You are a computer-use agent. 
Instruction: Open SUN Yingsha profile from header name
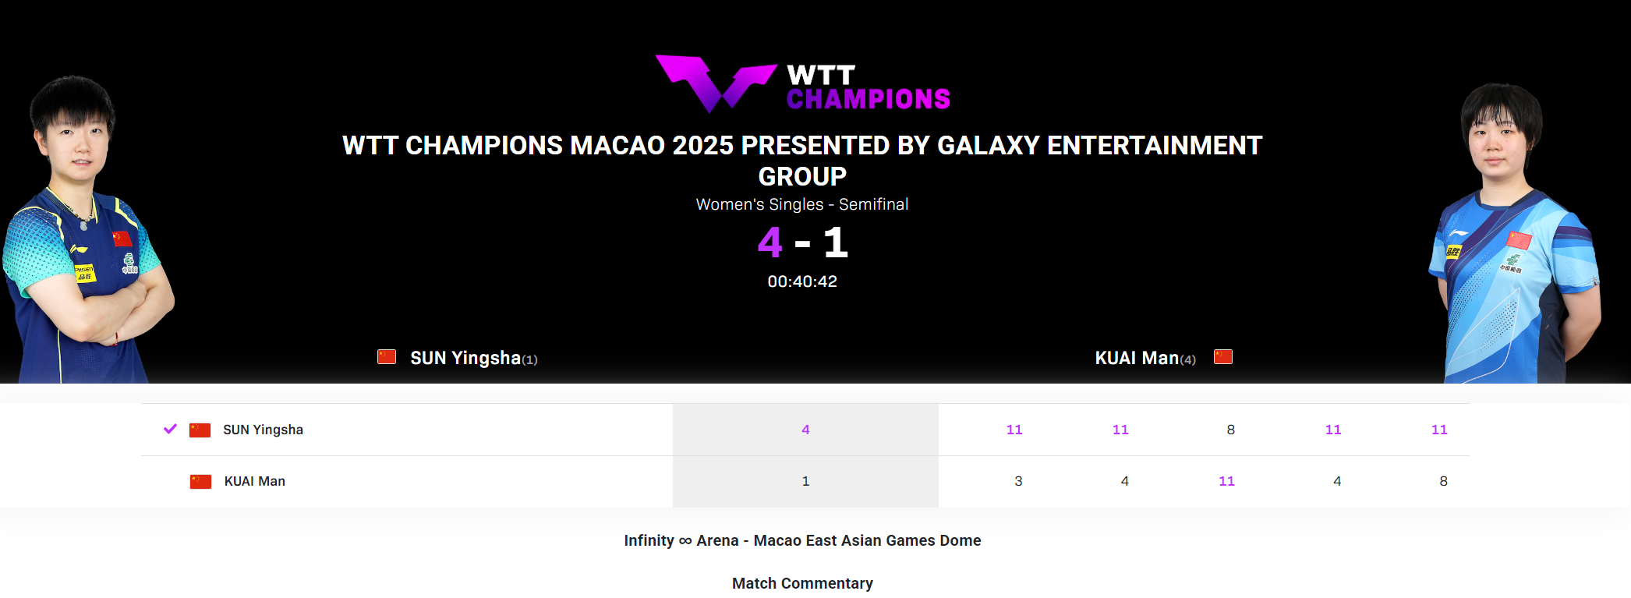click(x=465, y=358)
